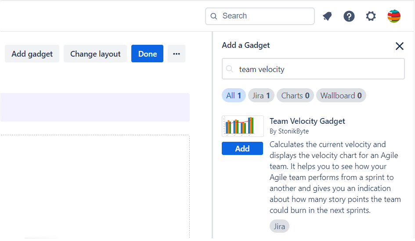Click the Team Velocity Gadget title
Screen dimensions: 415x241
coord(307,121)
